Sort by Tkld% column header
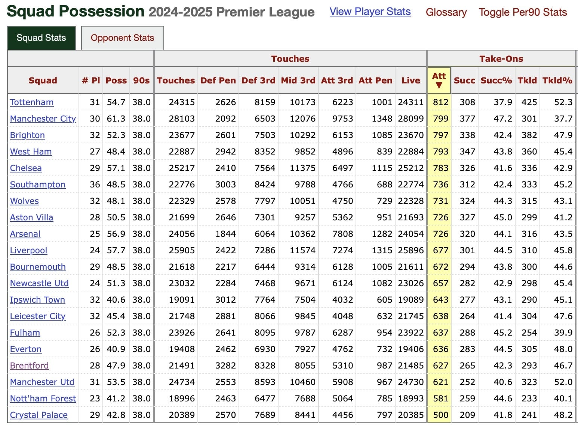This screenshot has width=578, height=425. (x=557, y=80)
